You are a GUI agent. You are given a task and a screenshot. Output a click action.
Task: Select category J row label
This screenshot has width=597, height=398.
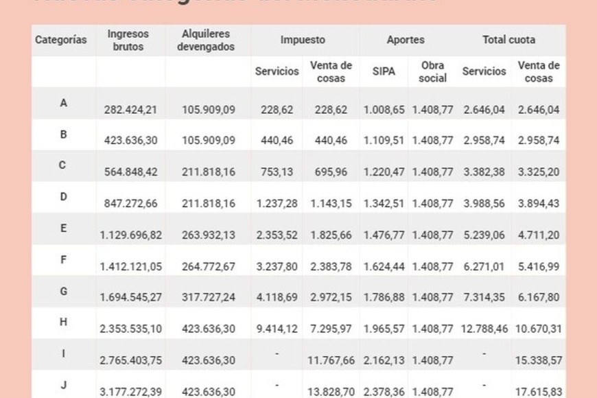(64, 385)
